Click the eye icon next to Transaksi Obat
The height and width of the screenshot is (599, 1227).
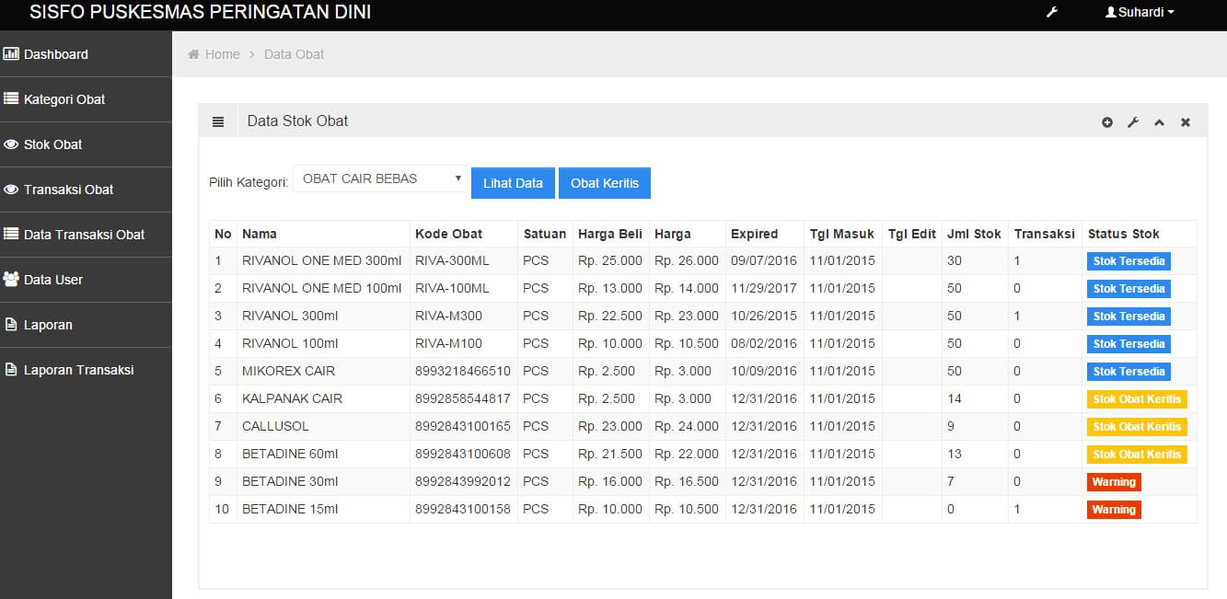point(11,190)
